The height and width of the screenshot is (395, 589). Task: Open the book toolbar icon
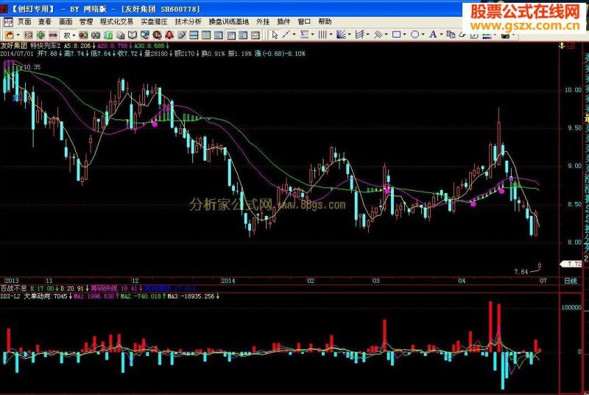pyautogui.click(x=133, y=35)
